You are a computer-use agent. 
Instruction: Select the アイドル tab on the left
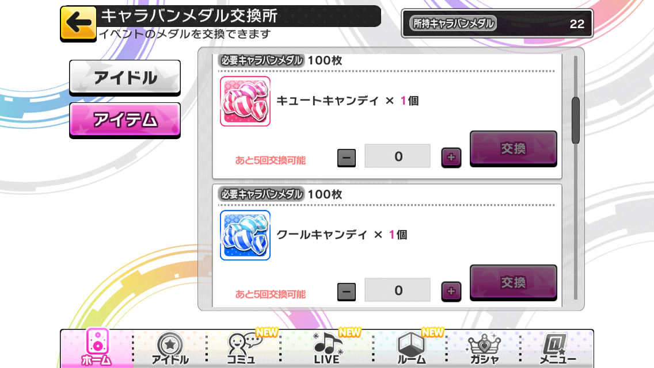pos(125,78)
